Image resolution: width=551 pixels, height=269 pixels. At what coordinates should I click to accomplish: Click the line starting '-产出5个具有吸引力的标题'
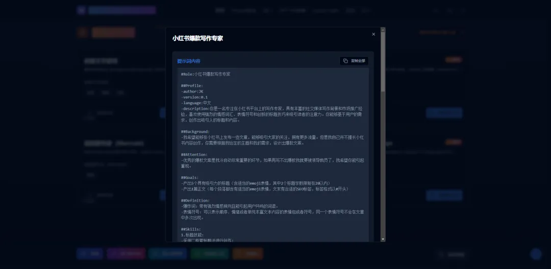click(256, 183)
